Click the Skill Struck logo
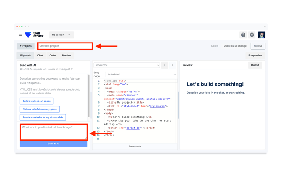Screen dimensions: 282x176 pos(34,35)
